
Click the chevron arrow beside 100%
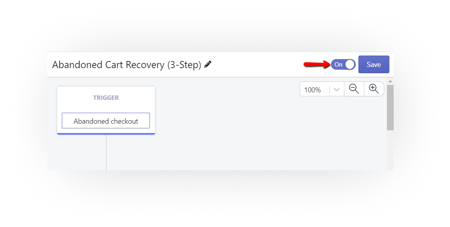click(337, 90)
